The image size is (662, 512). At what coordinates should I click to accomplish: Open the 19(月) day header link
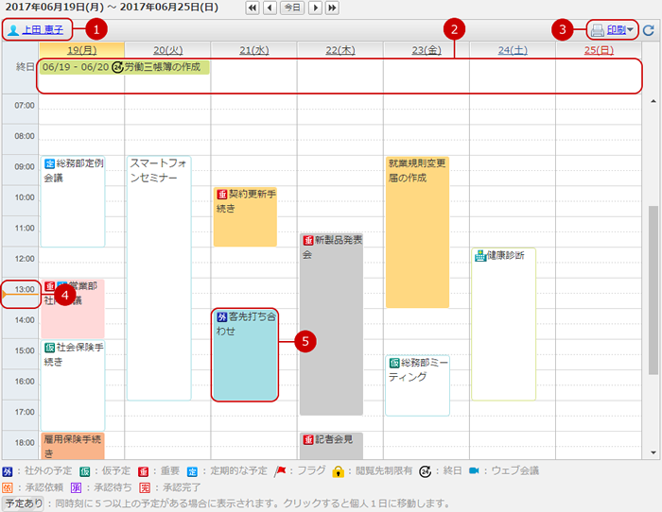tap(81, 48)
